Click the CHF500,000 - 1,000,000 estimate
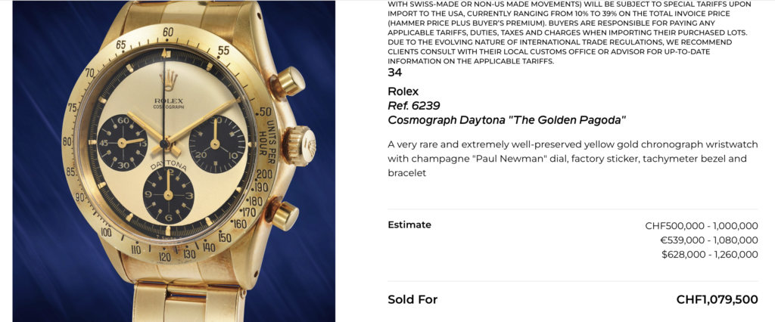 pos(701,225)
